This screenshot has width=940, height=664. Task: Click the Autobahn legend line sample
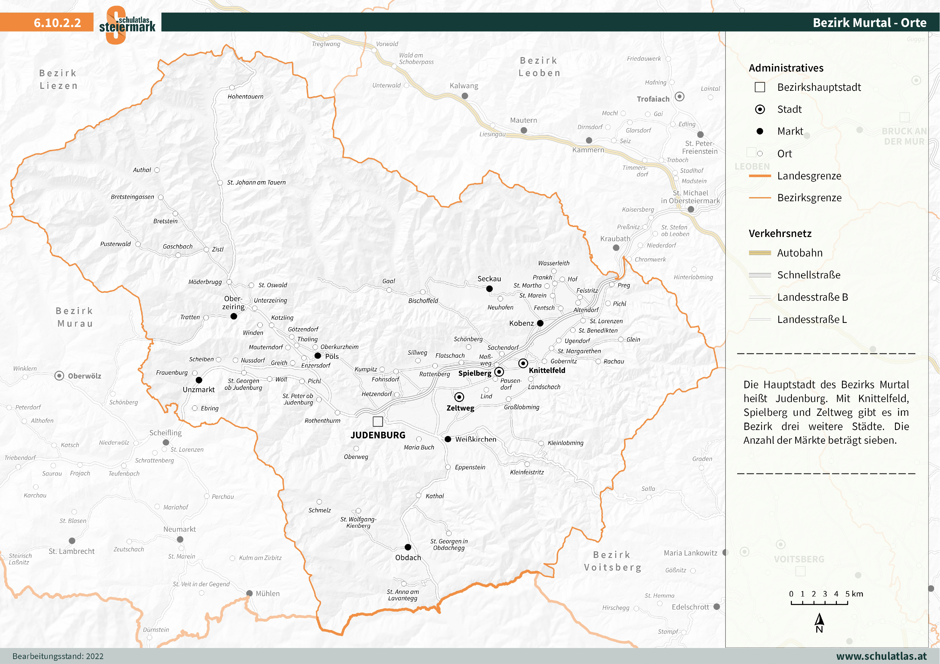pos(760,253)
